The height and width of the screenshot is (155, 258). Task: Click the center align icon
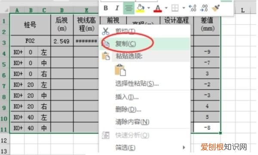(129, 8)
